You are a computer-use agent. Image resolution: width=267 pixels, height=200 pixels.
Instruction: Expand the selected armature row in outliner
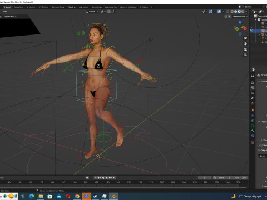coord(259,31)
